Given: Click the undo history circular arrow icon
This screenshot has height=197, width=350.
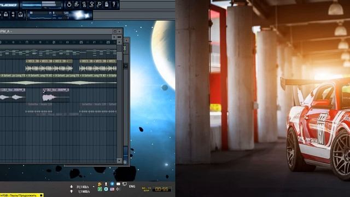Looking at the screenshot, I should click(69, 4).
